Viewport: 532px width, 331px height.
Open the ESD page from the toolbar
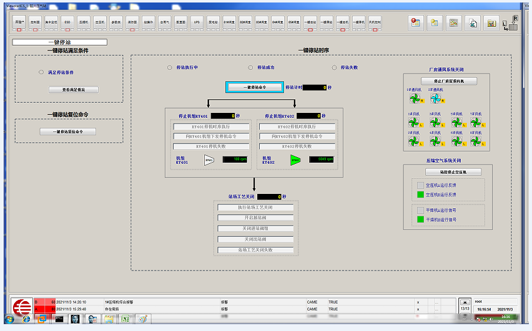(x=67, y=22)
